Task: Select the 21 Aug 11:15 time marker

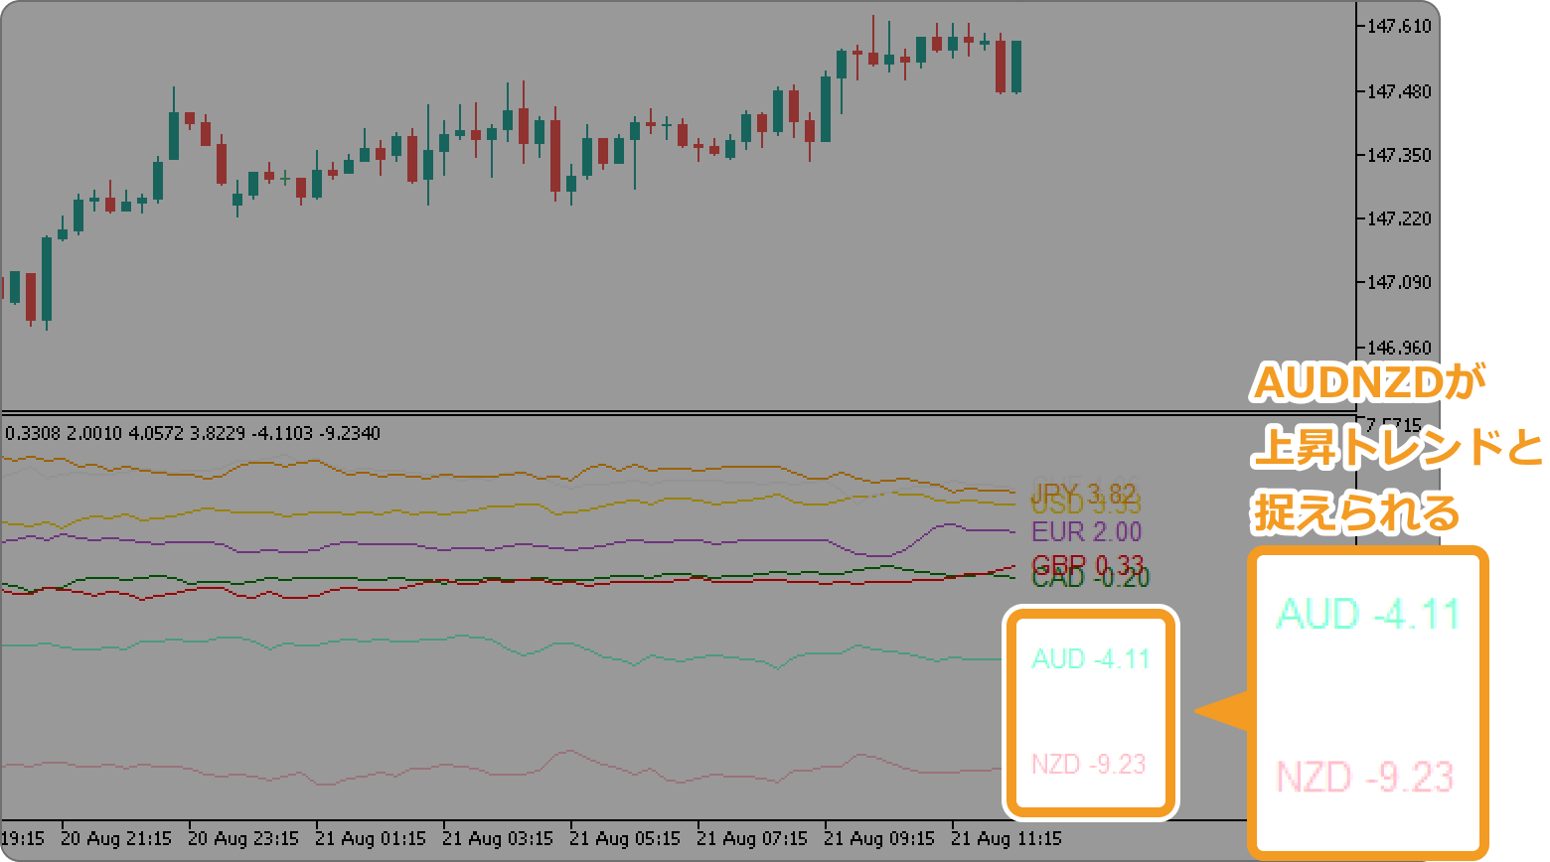Action: [1007, 839]
